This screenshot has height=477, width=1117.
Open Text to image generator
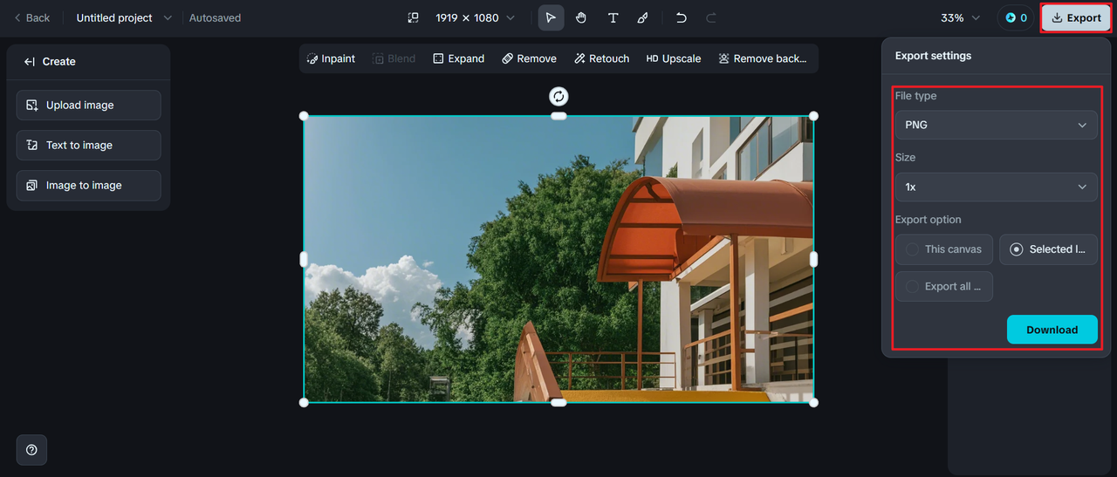(88, 145)
